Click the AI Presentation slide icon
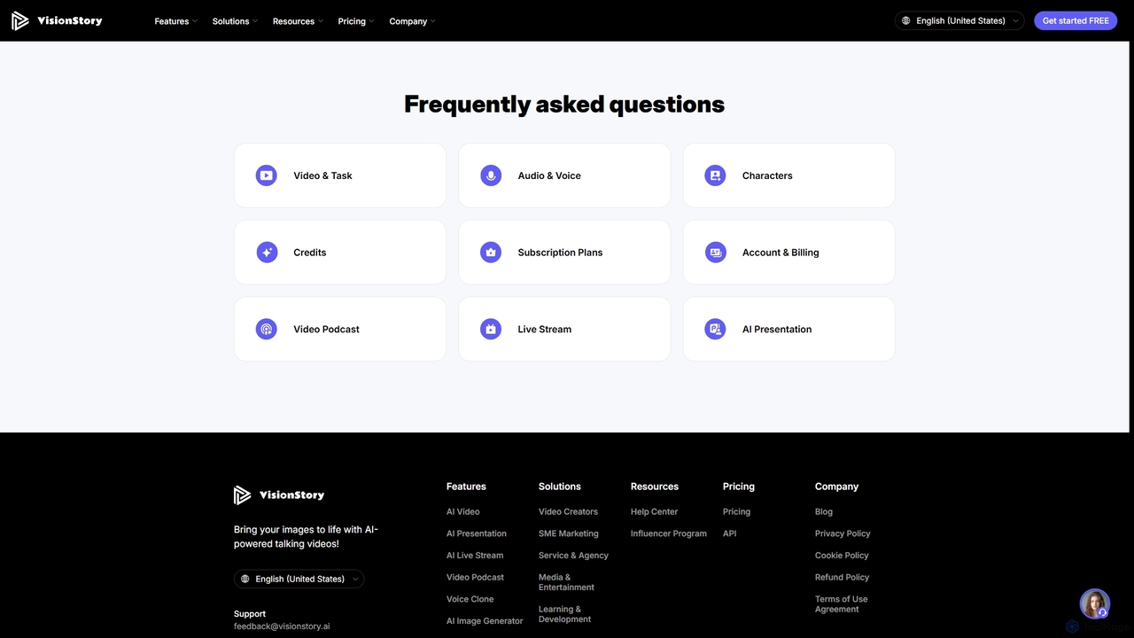Screen dimensions: 1134x638 coord(715,329)
